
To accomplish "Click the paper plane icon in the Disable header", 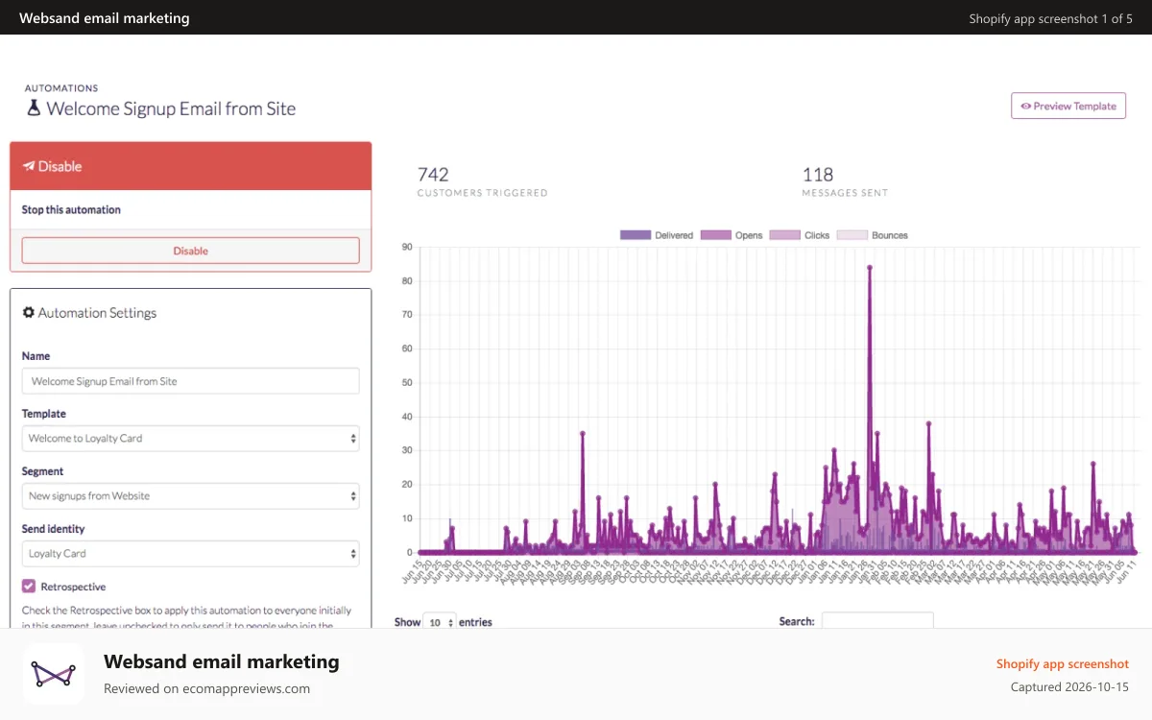I will pyautogui.click(x=28, y=166).
